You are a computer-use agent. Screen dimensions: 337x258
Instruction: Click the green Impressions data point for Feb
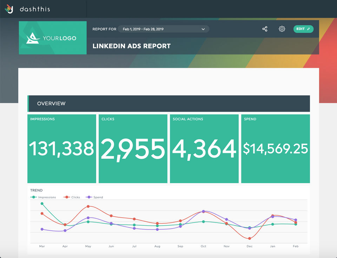click(x=296, y=224)
